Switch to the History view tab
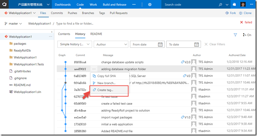This screenshot has height=136, width=257. (x=80, y=34)
